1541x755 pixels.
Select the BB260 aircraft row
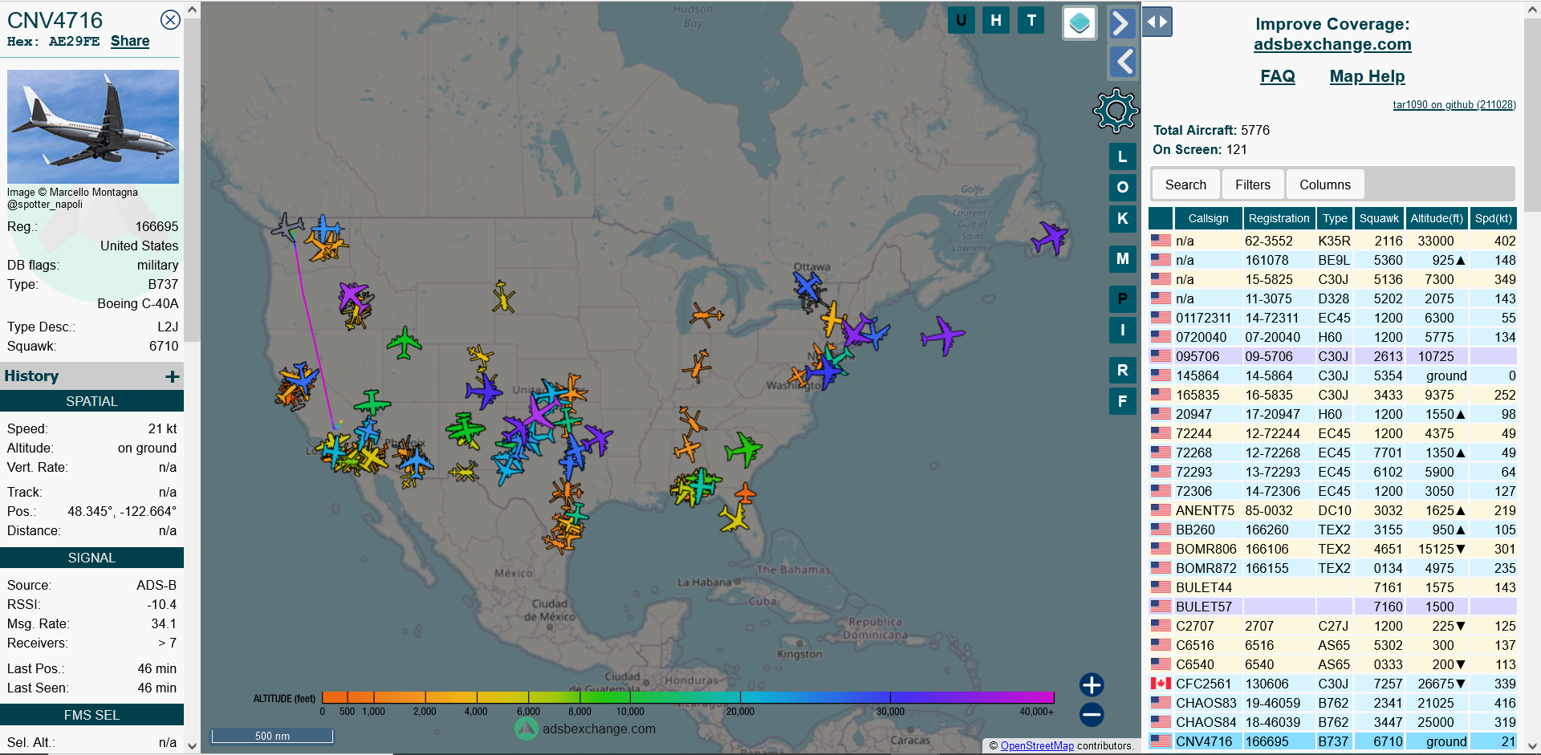pos(1332,530)
